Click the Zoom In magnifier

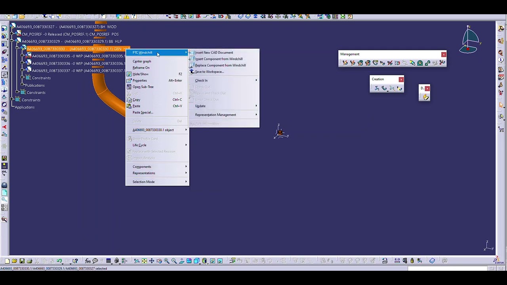[x=167, y=261]
